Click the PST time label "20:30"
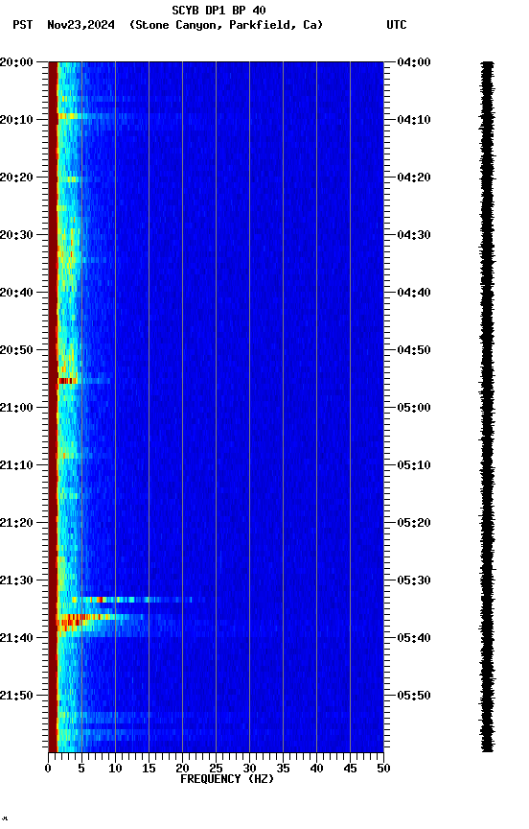This screenshot has height=829, width=529. 16,235
